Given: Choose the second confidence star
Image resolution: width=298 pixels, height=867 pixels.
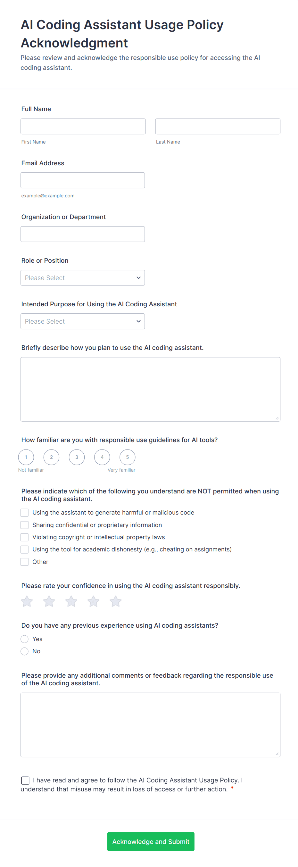Looking at the screenshot, I should tap(49, 601).
